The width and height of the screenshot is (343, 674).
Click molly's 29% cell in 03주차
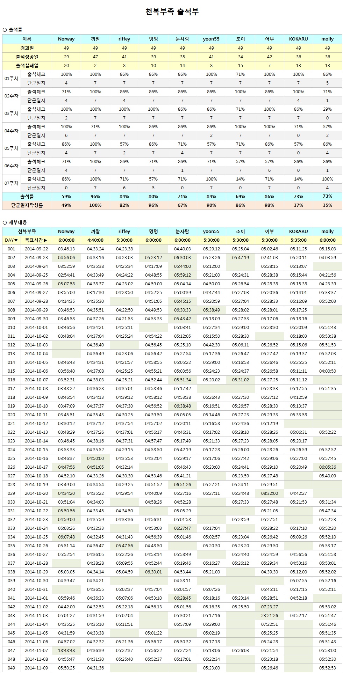(327, 109)
